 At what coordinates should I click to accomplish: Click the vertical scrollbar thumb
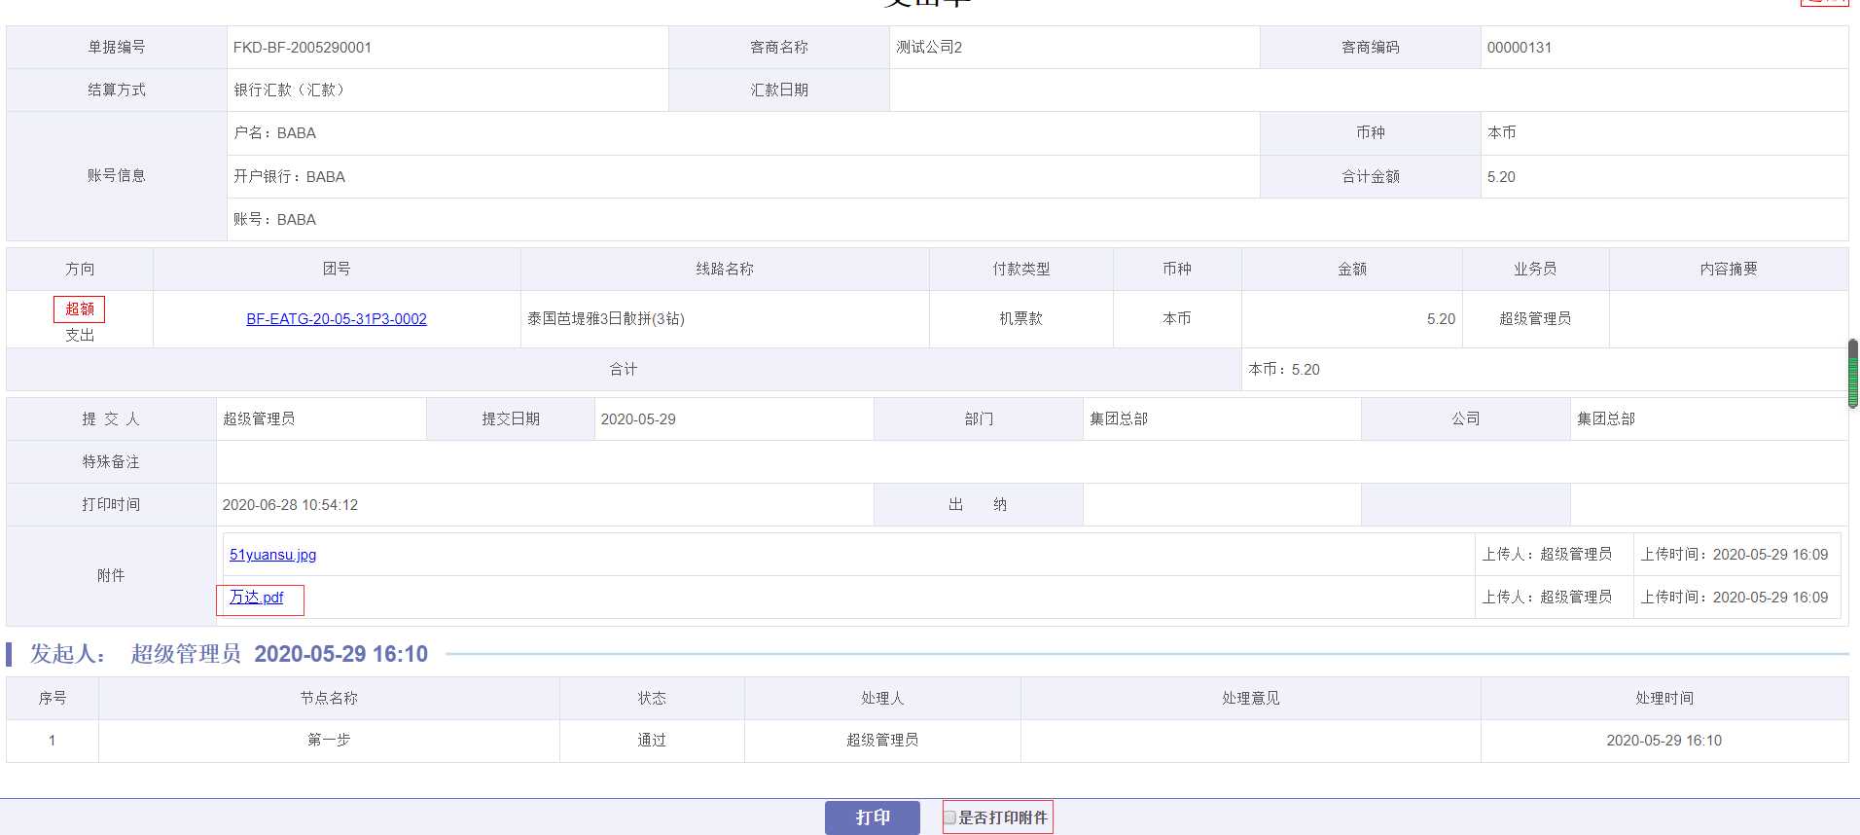(1853, 374)
